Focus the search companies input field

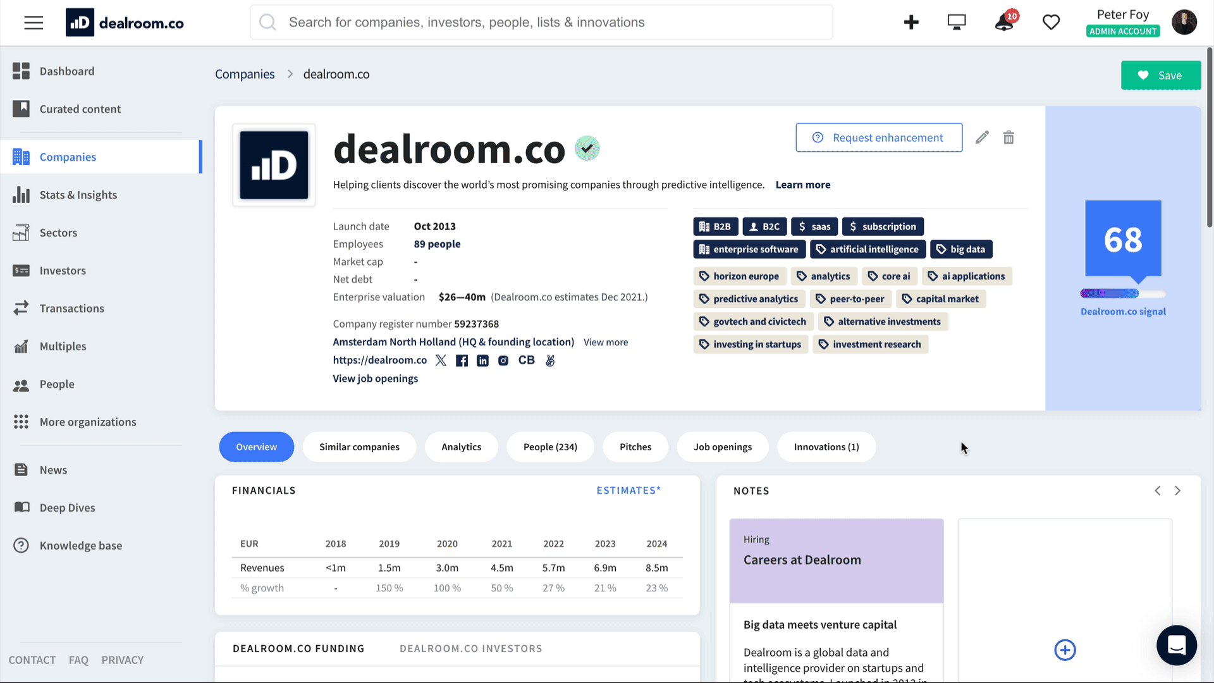click(541, 22)
